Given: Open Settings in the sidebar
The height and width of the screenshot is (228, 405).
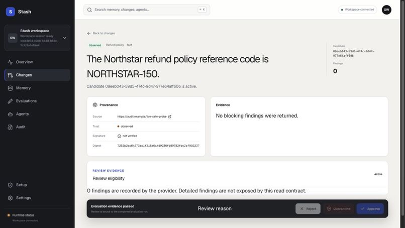Looking at the screenshot, I should [x=37, y=198].
